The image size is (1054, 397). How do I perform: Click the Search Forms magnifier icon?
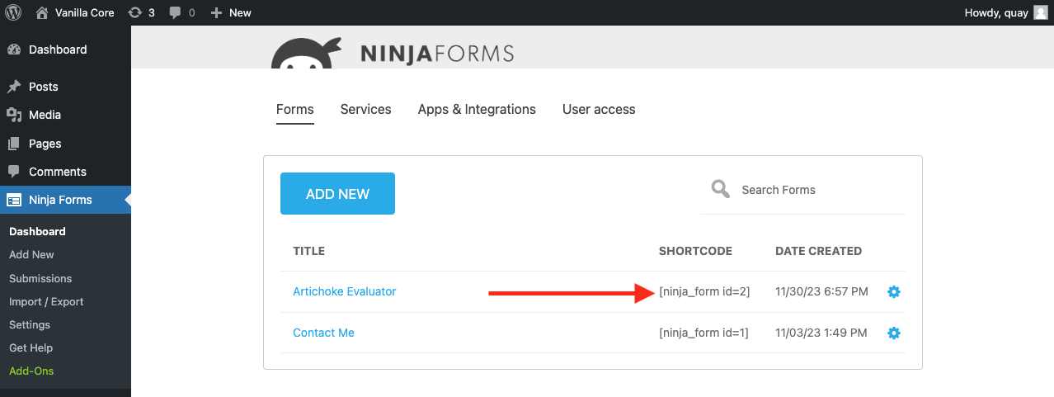pos(721,189)
